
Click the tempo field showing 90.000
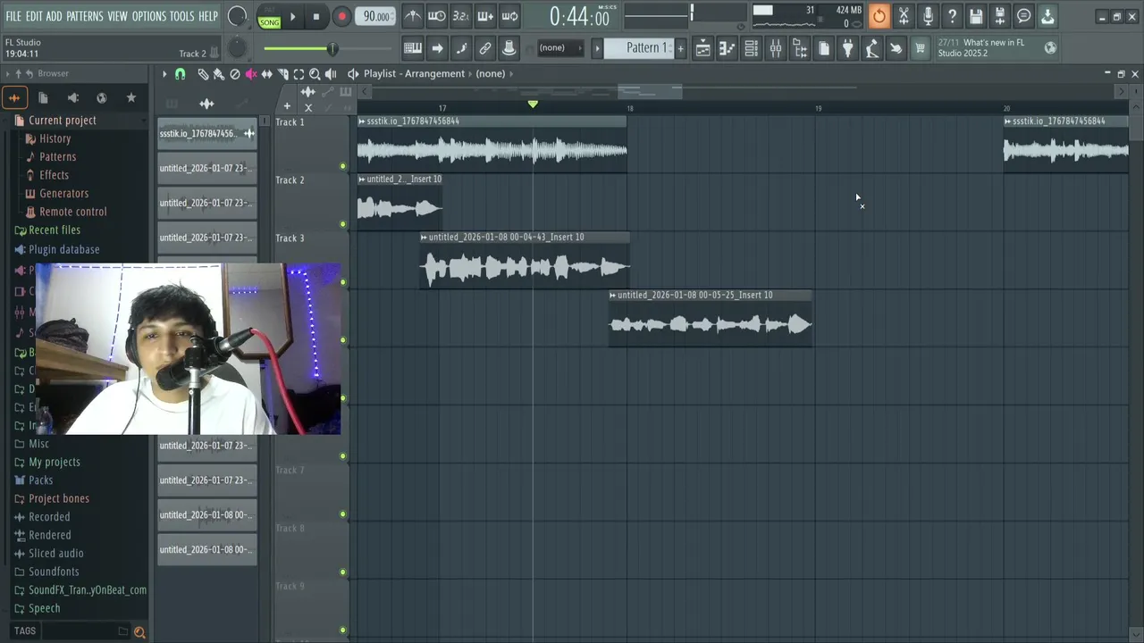click(376, 17)
